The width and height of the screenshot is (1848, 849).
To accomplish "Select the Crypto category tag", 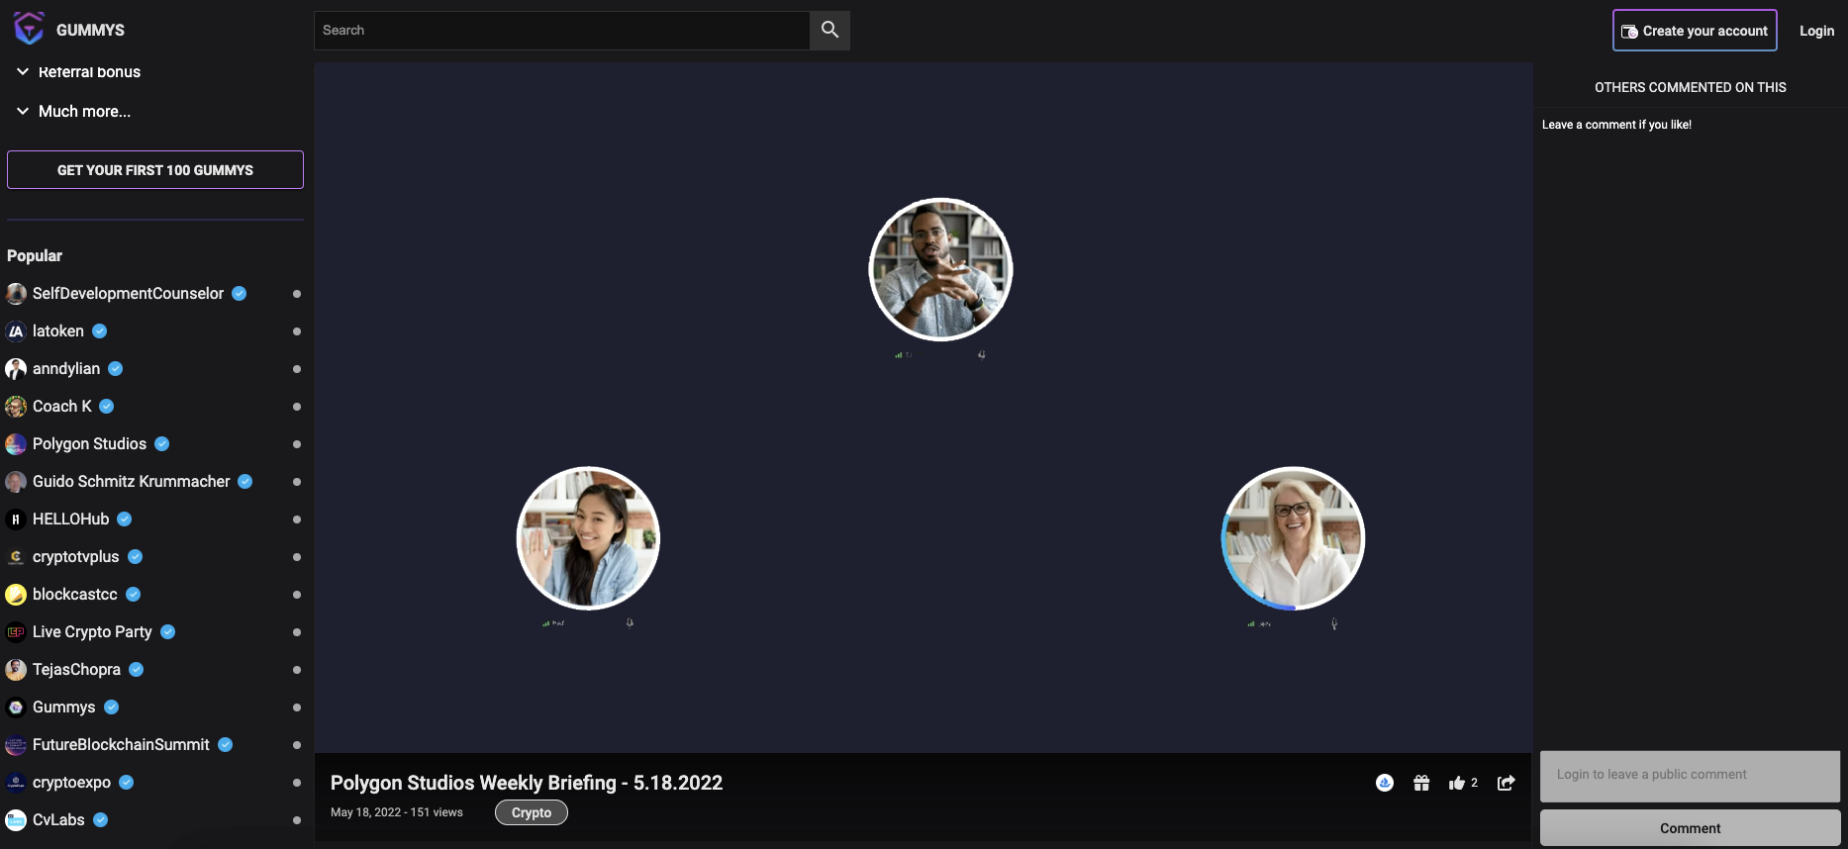I will (x=532, y=812).
